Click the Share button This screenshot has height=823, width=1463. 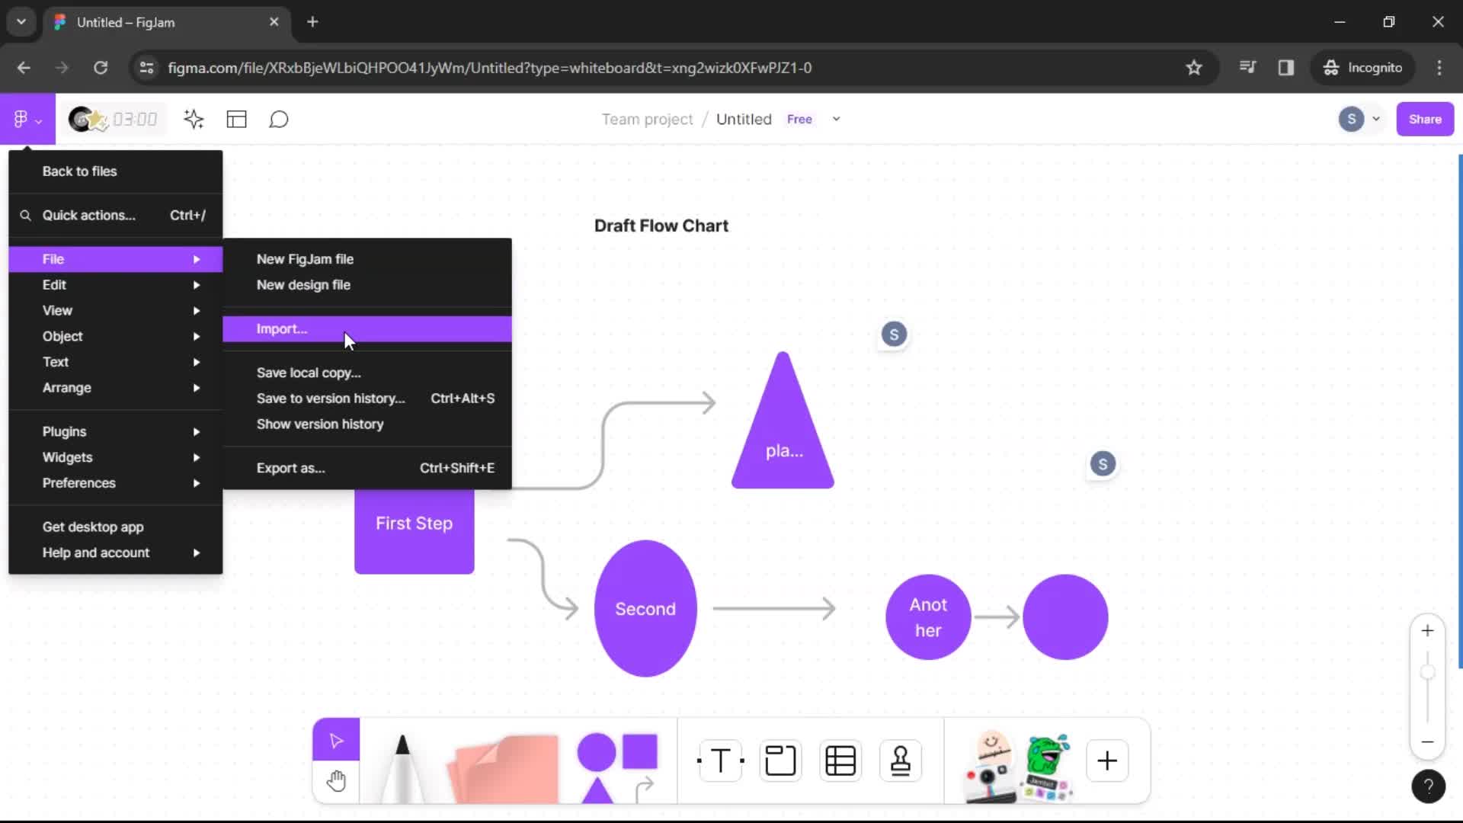pos(1426,119)
